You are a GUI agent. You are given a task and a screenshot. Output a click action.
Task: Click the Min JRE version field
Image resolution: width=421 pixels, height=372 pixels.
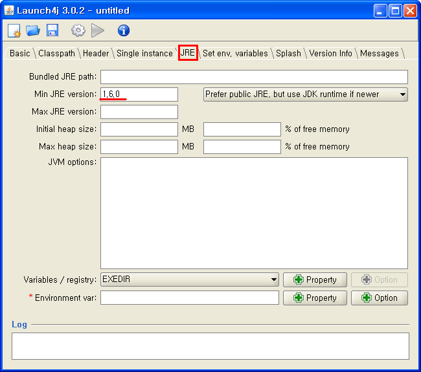139,94
